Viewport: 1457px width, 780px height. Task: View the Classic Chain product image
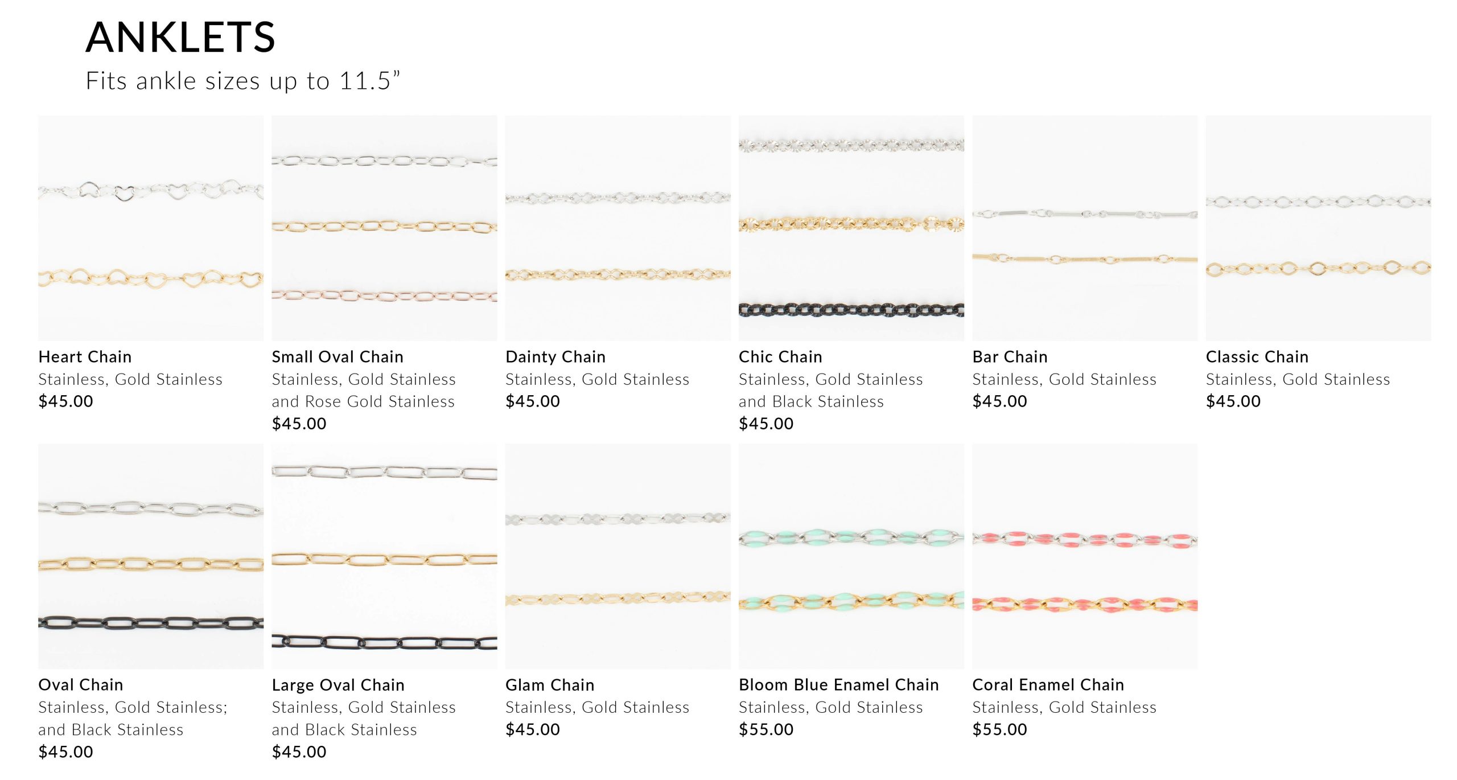[x=1319, y=228]
